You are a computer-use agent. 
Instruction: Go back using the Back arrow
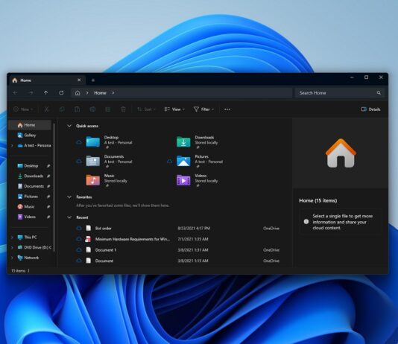coord(16,93)
